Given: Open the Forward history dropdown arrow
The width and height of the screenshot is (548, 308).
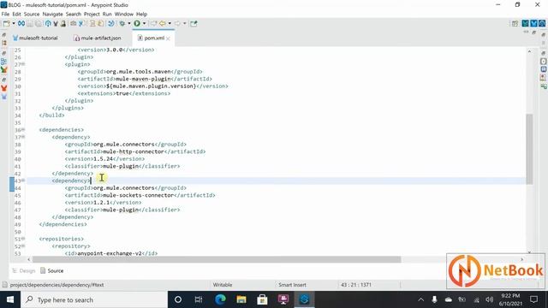Looking at the screenshot, I should [185, 23].
